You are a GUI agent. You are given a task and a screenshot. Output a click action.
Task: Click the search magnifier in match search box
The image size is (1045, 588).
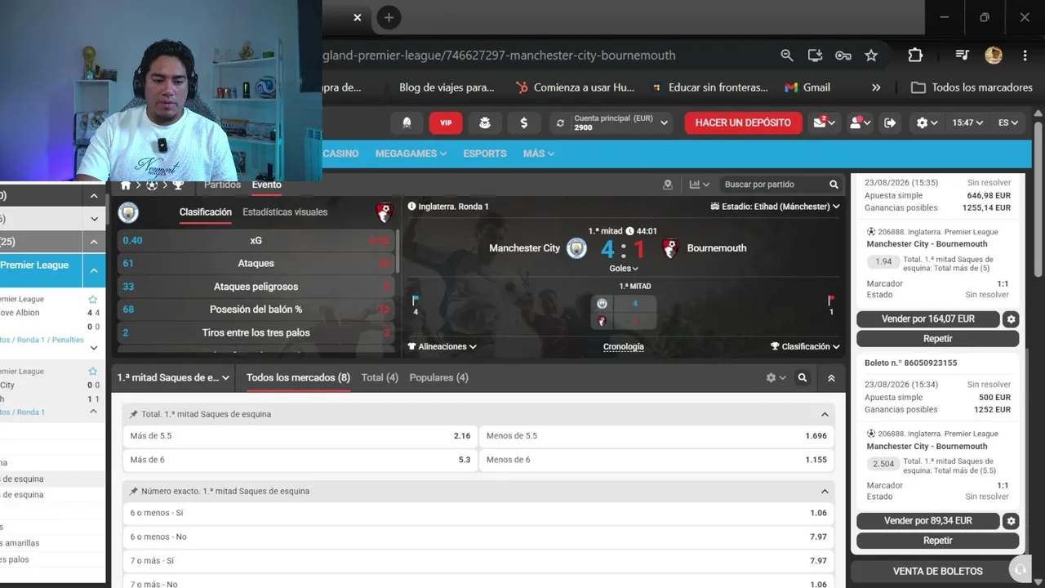834,185
